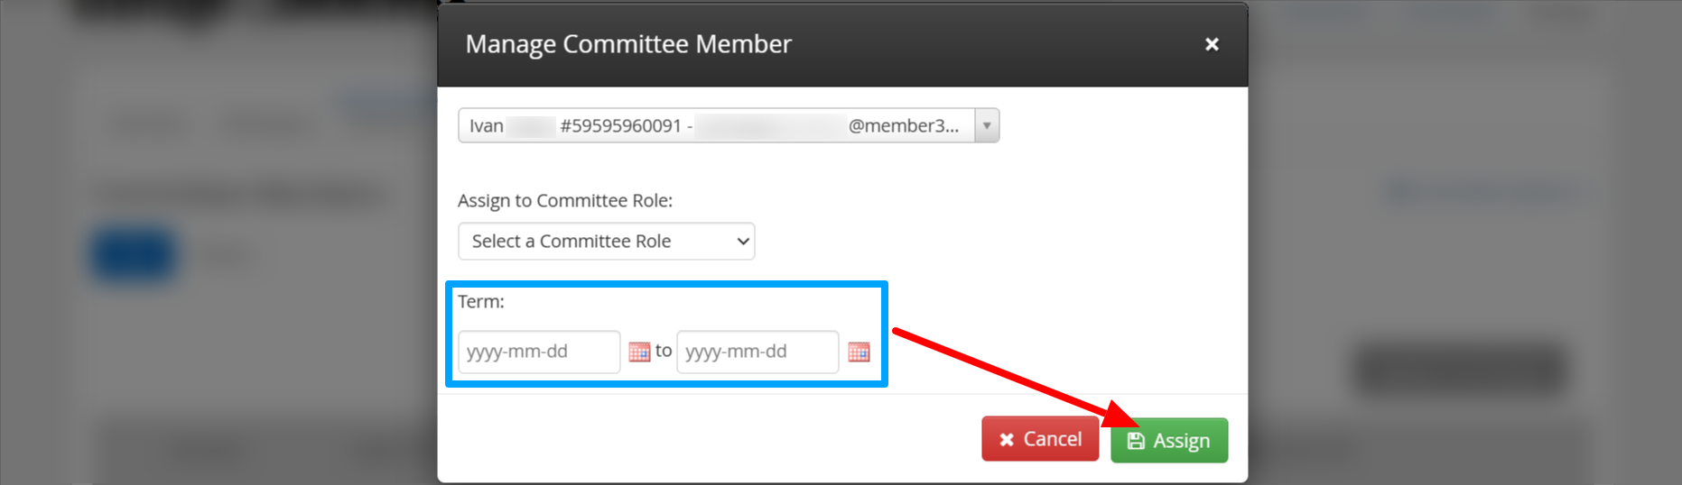Viewport: 1682px width, 485px height.
Task: Click the X icon inside Cancel button
Action: coord(1007,439)
